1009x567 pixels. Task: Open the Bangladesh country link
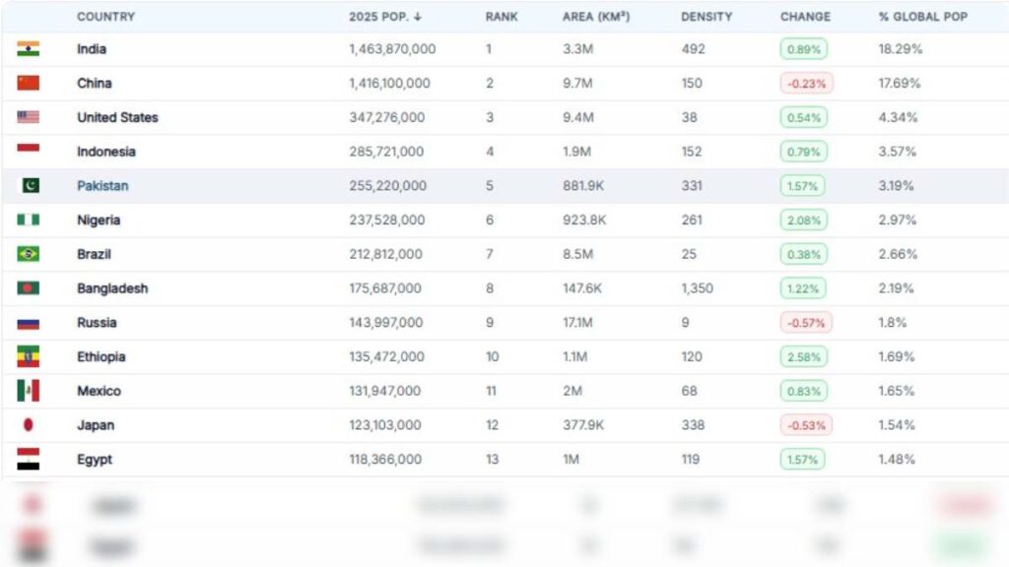pyautogui.click(x=112, y=288)
